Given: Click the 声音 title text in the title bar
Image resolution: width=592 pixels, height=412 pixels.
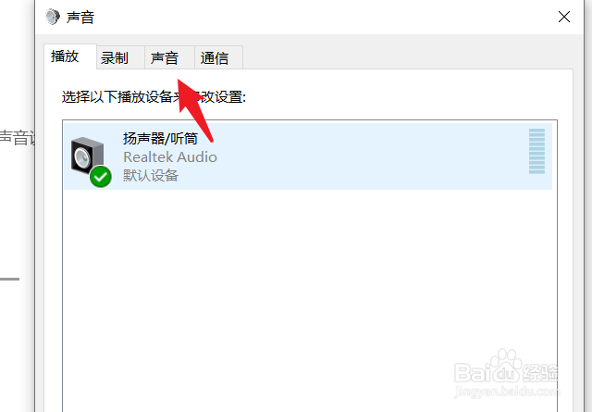Looking at the screenshot, I should [x=80, y=17].
